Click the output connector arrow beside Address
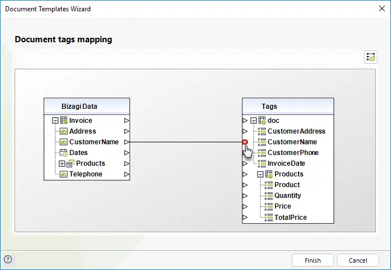 coord(127,131)
